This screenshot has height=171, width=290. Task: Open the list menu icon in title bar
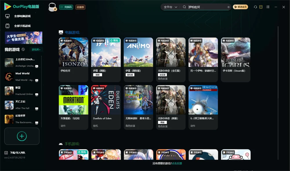(268, 7)
